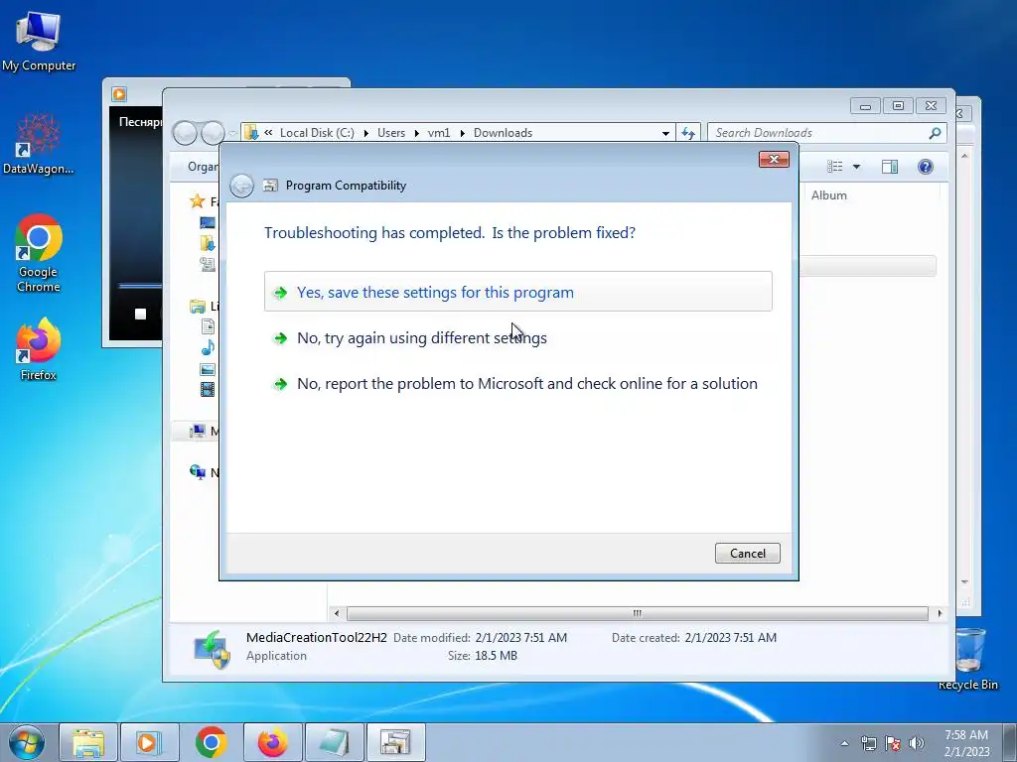1017x762 pixels.
Task: Click the media player seek bar
Action: tap(140, 286)
